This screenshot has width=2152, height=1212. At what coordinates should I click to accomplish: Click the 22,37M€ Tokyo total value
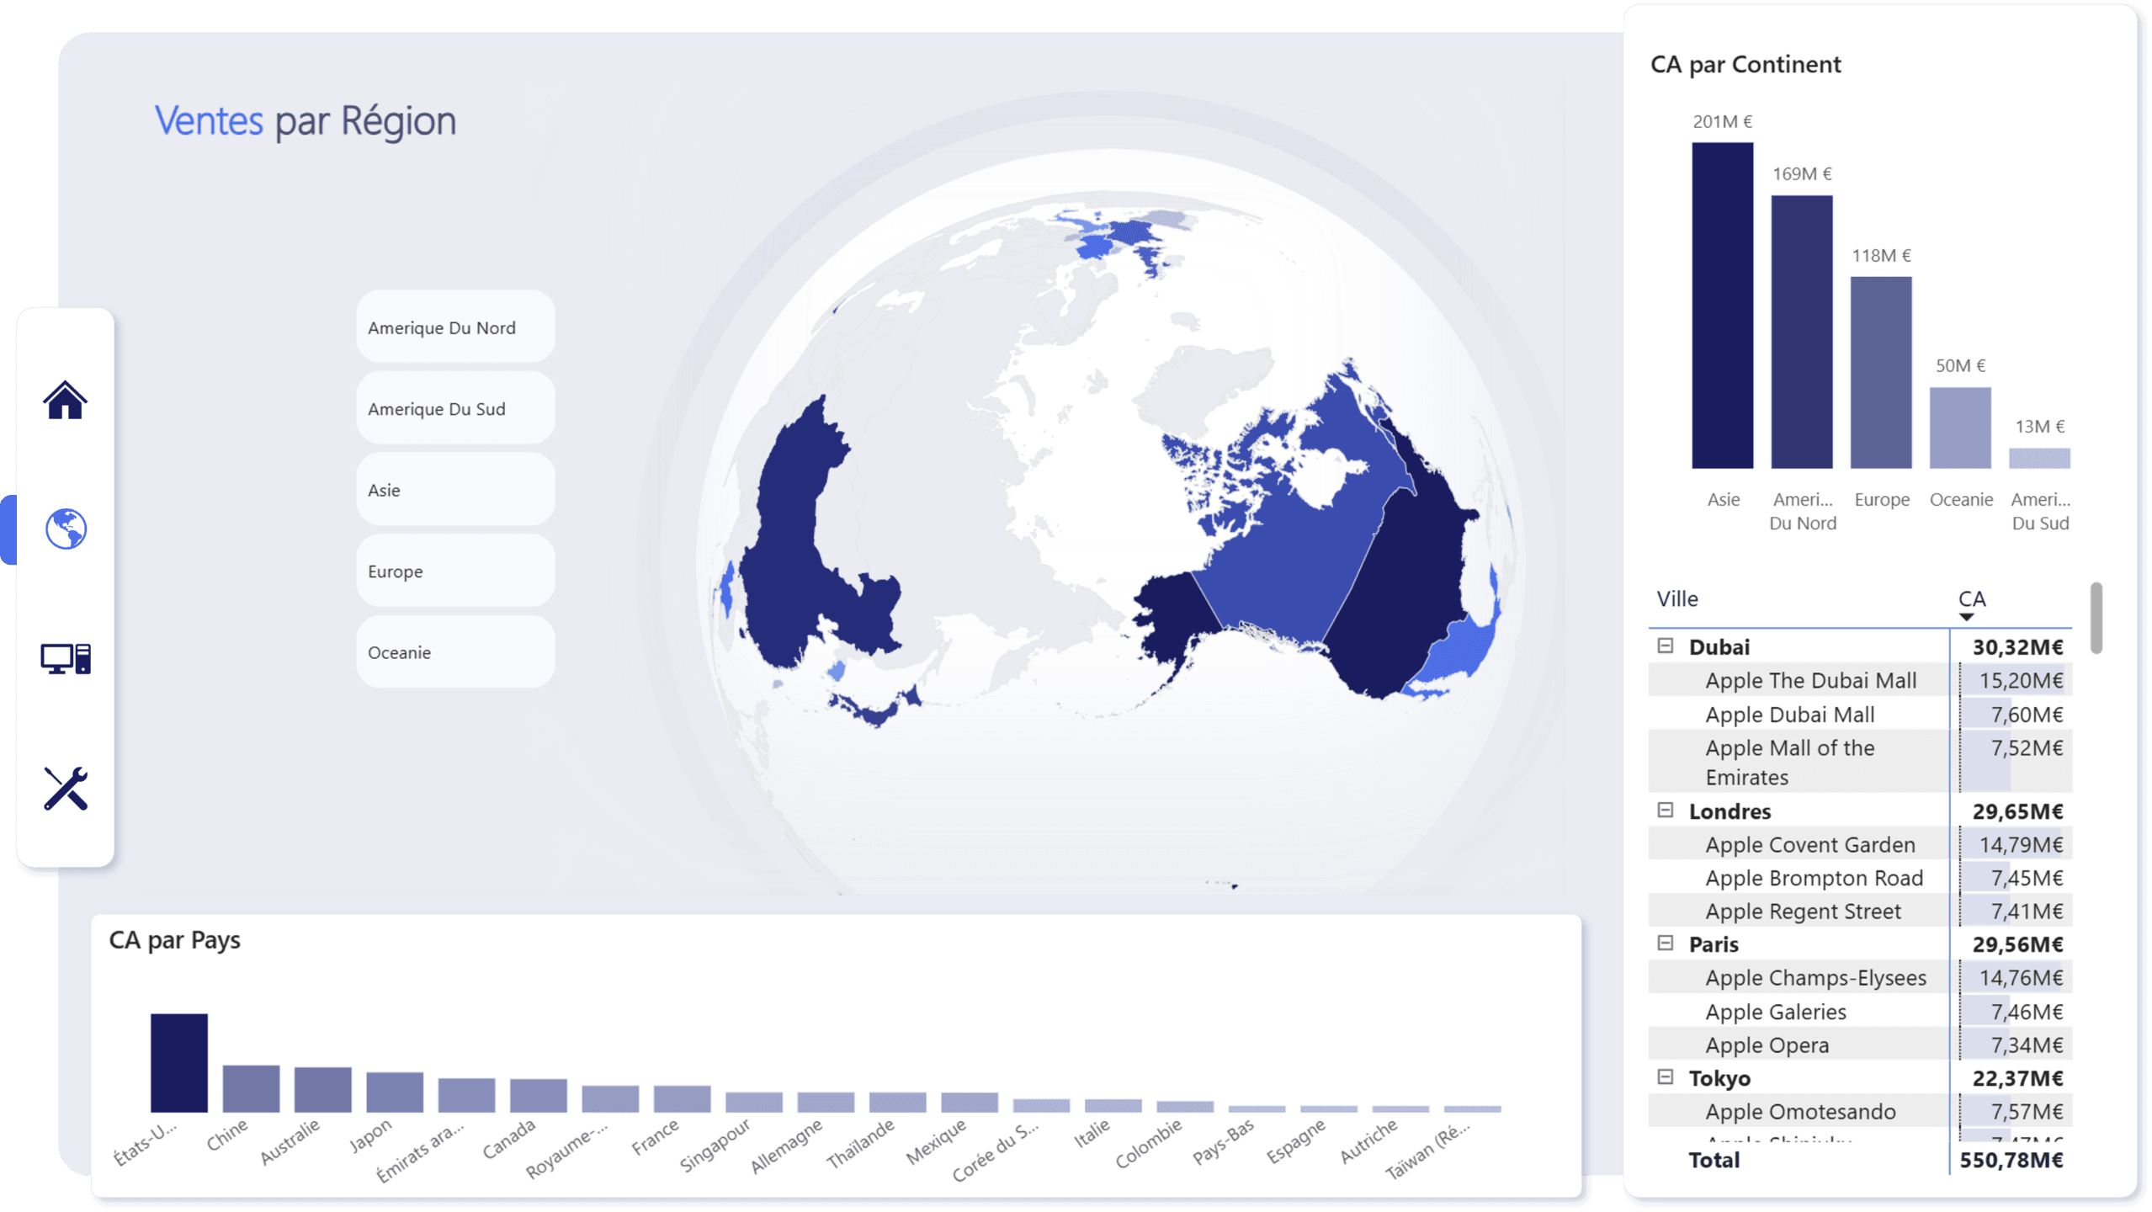(2017, 1077)
